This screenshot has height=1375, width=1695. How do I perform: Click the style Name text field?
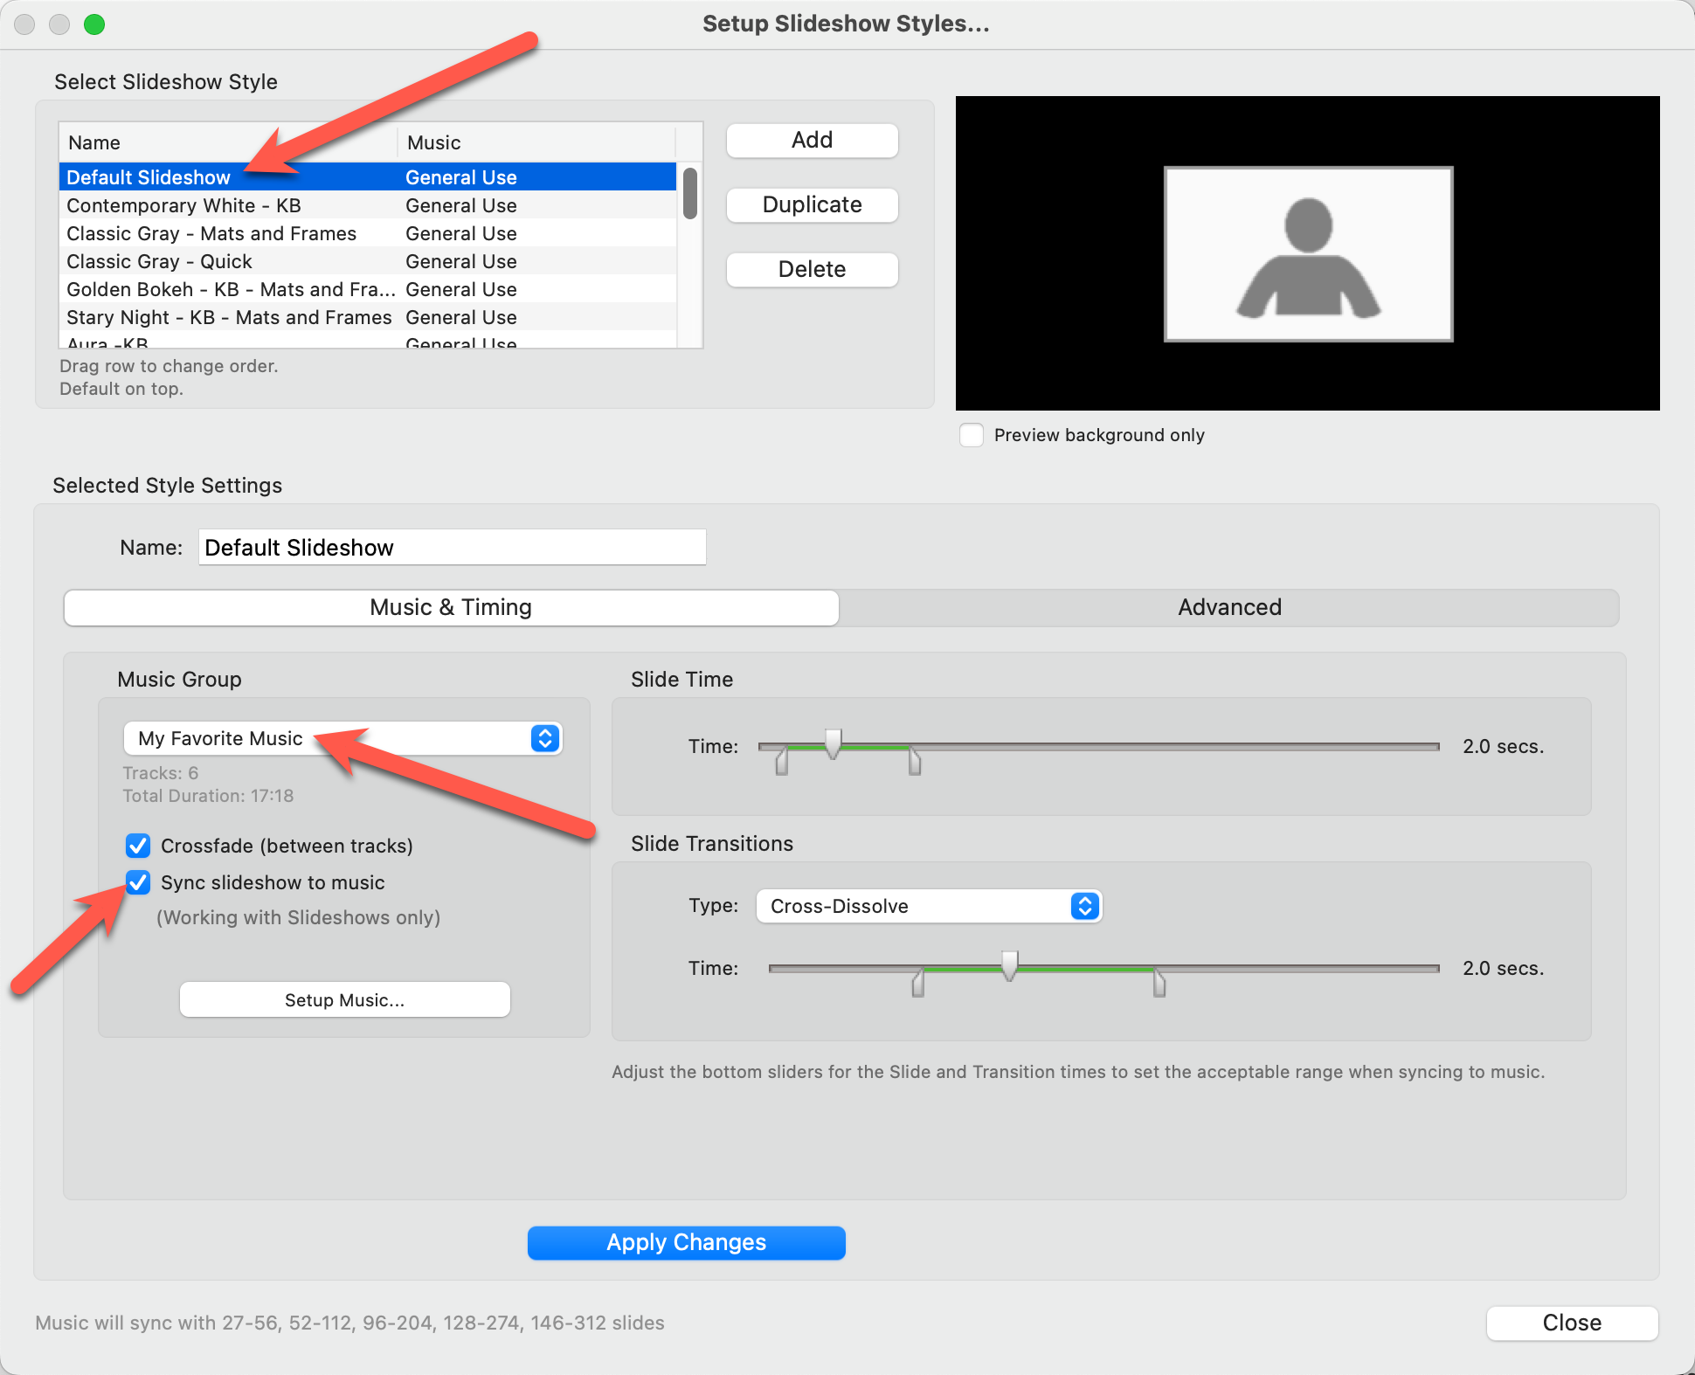pyautogui.click(x=452, y=548)
